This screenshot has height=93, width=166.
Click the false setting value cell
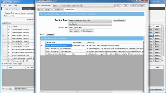(79, 54)
